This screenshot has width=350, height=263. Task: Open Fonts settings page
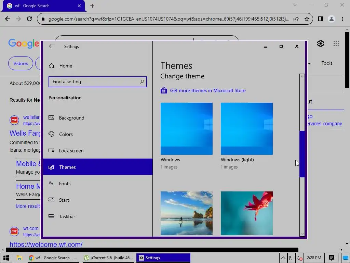(97, 184)
